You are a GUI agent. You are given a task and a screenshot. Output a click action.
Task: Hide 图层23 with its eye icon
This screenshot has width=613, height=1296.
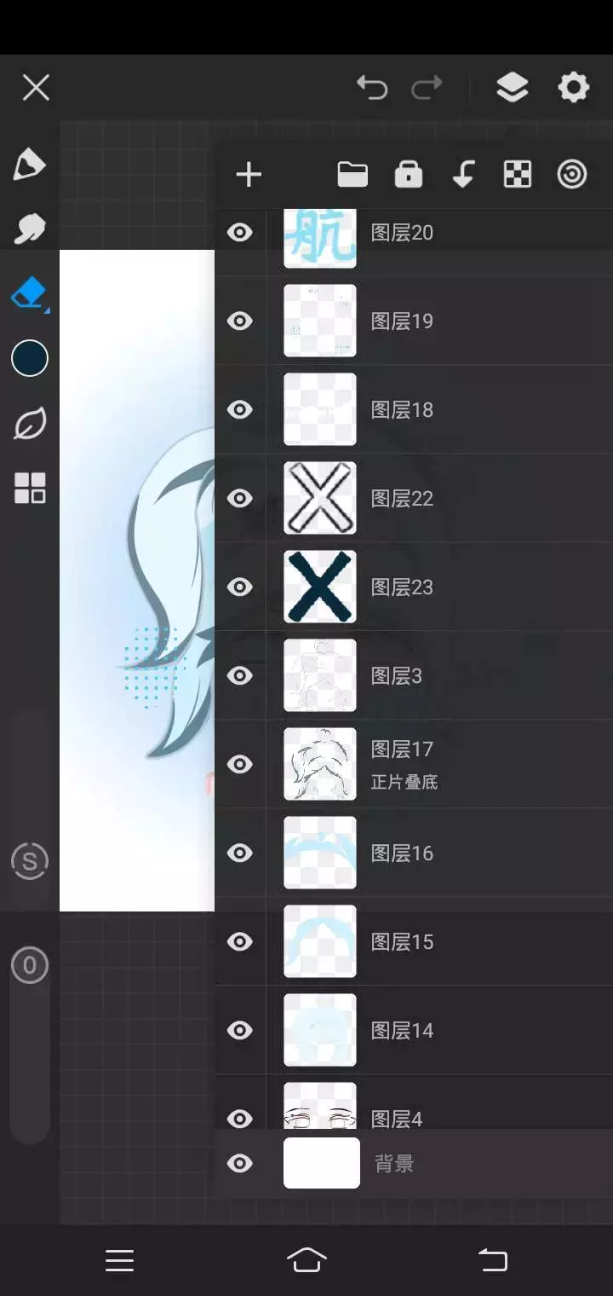(x=240, y=587)
